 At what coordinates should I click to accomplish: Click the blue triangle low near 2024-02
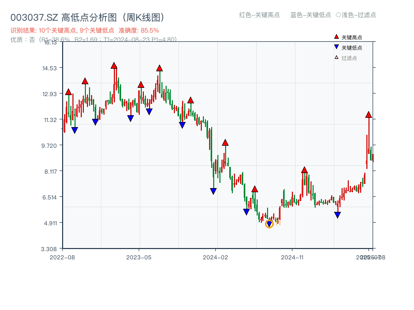click(x=212, y=191)
